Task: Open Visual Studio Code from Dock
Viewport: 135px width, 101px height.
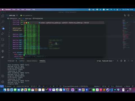Action: coord(111,90)
